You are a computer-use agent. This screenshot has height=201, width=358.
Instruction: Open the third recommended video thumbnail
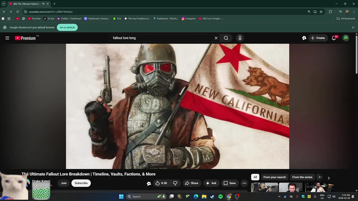320,187
